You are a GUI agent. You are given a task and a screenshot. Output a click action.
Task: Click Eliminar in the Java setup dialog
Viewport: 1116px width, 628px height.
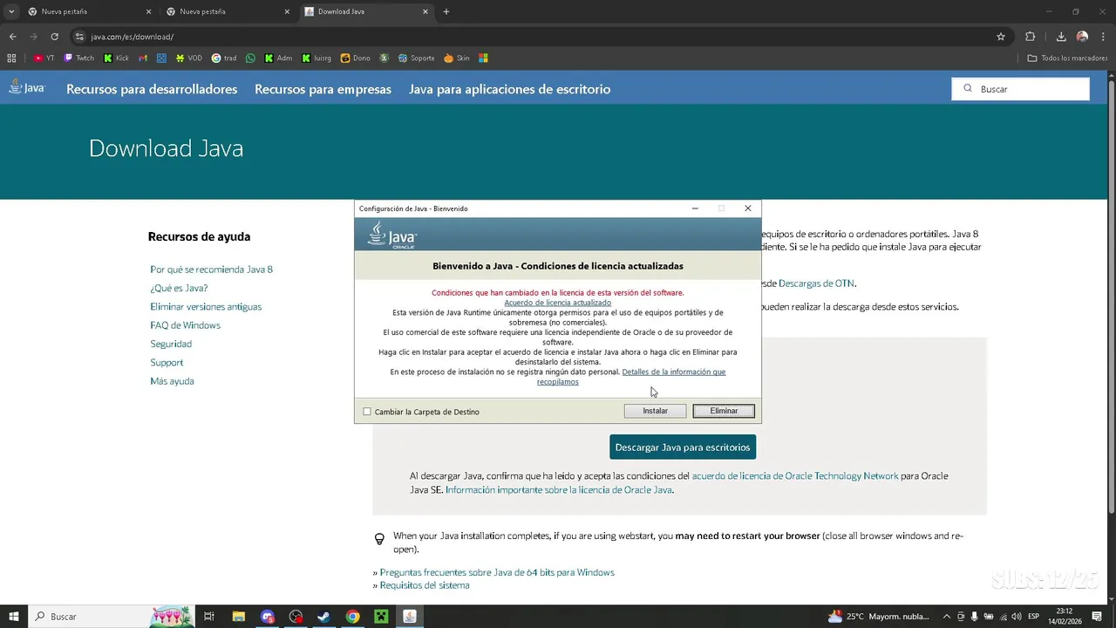click(724, 411)
